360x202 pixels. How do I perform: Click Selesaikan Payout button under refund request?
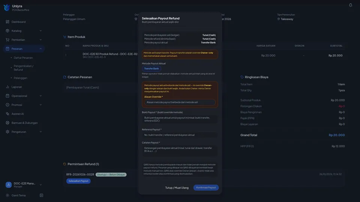(x=78, y=181)
